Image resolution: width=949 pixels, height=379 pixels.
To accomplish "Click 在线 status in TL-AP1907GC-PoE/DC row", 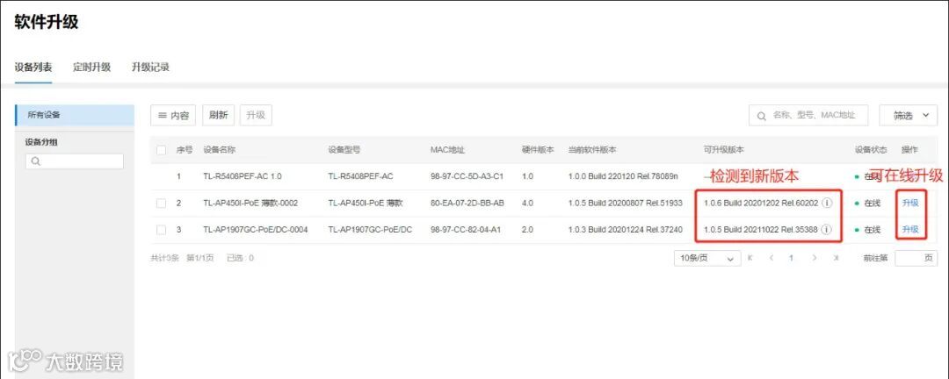I will [873, 230].
